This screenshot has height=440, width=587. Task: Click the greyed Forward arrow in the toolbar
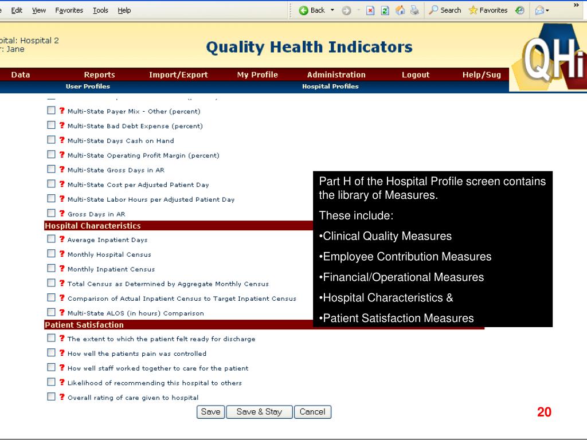tap(347, 10)
